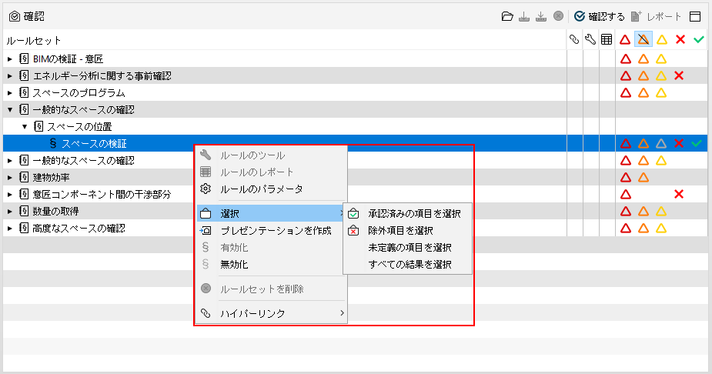Choose 無効化 from context menu
Viewport: 712px width, 374px height.
click(x=272, y=264)
